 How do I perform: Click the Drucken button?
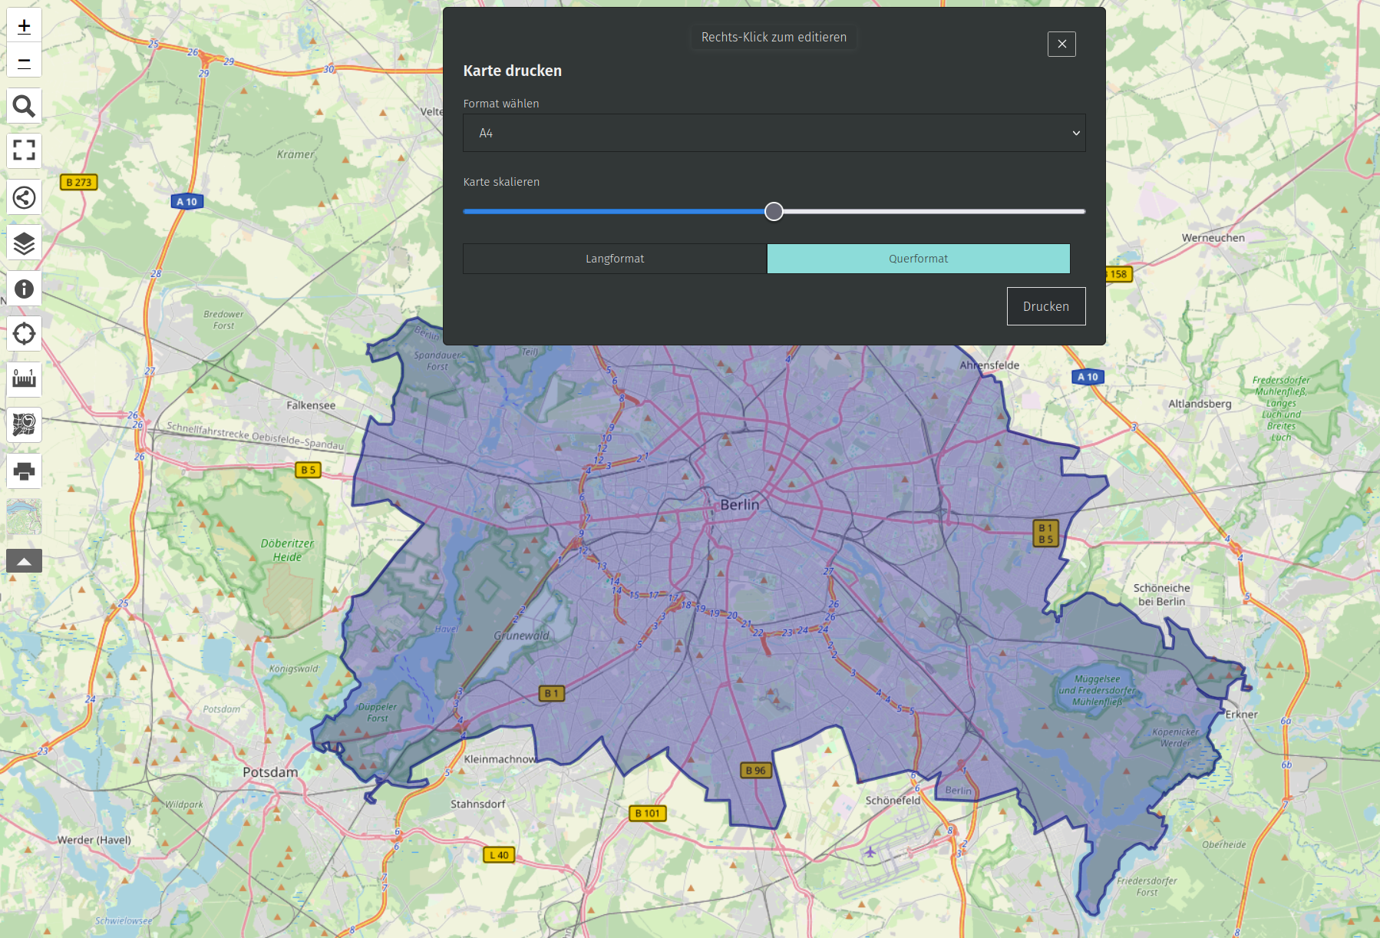[x=1045, y=306]
